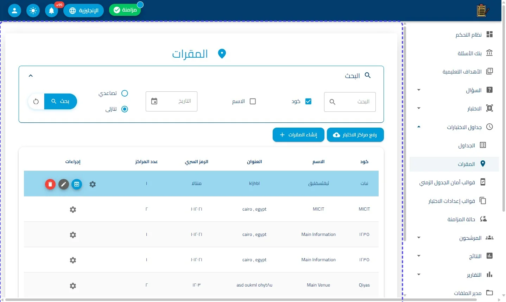Screen dimensions: 506x302
Task: Delete the نات venue with red trash icon
Action: 50,184
